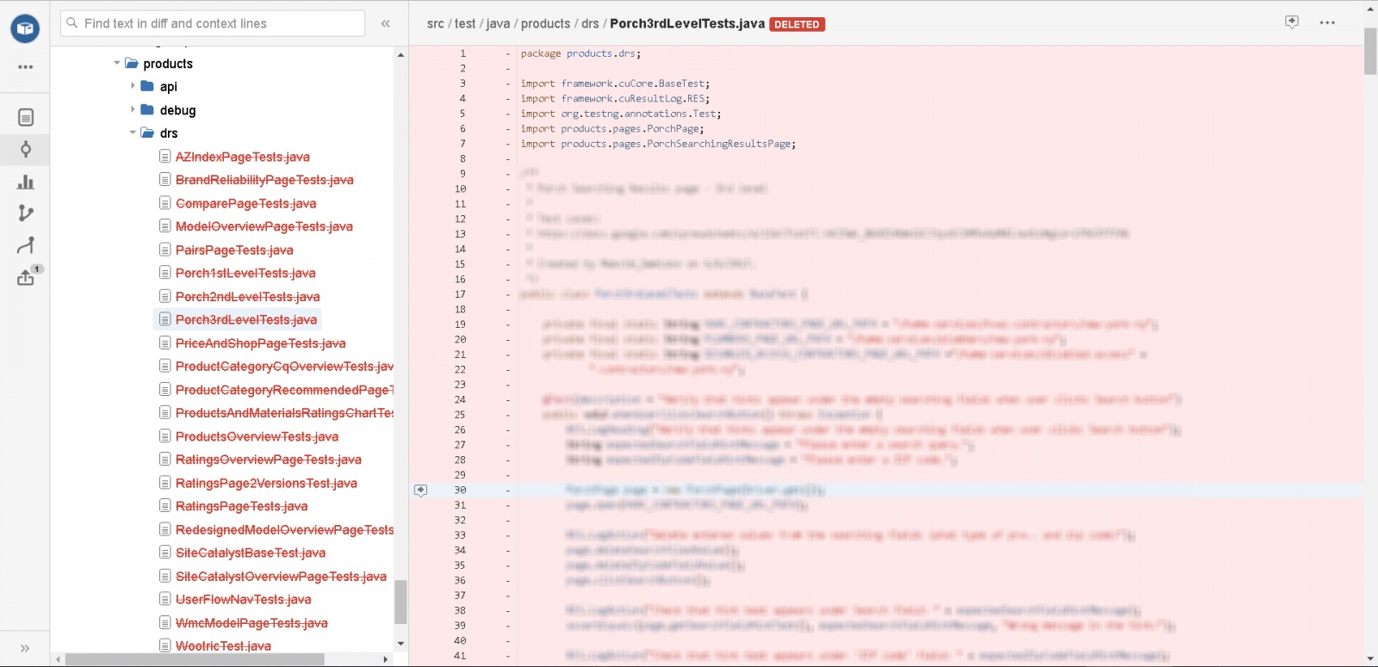Select Porch3rdLevelTests.java in the tree
The height and width of the screenshot is (667, 1378).
246,320
